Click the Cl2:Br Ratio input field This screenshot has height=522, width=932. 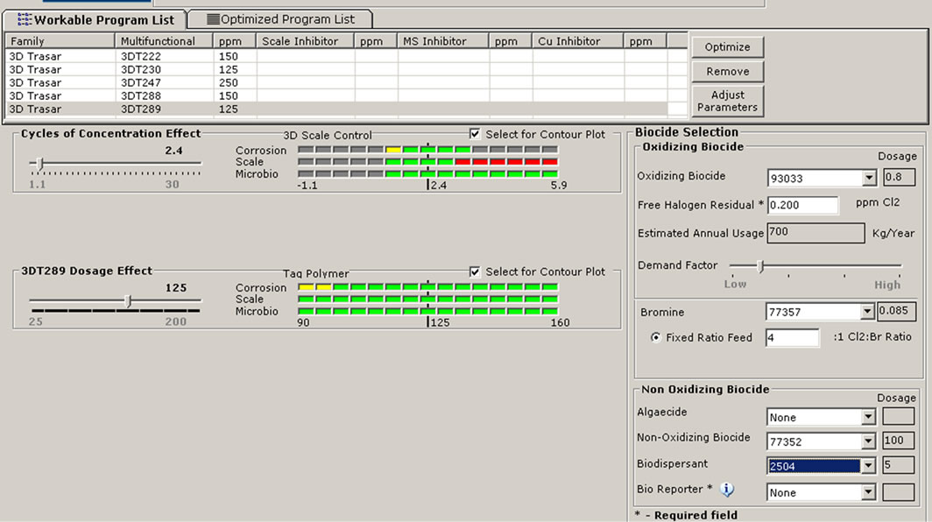pos(793,338)
